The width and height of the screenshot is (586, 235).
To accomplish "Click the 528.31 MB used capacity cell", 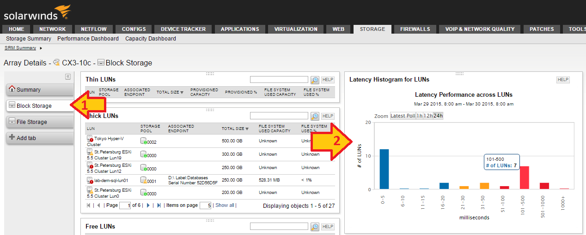I will (x=270, y=181).
